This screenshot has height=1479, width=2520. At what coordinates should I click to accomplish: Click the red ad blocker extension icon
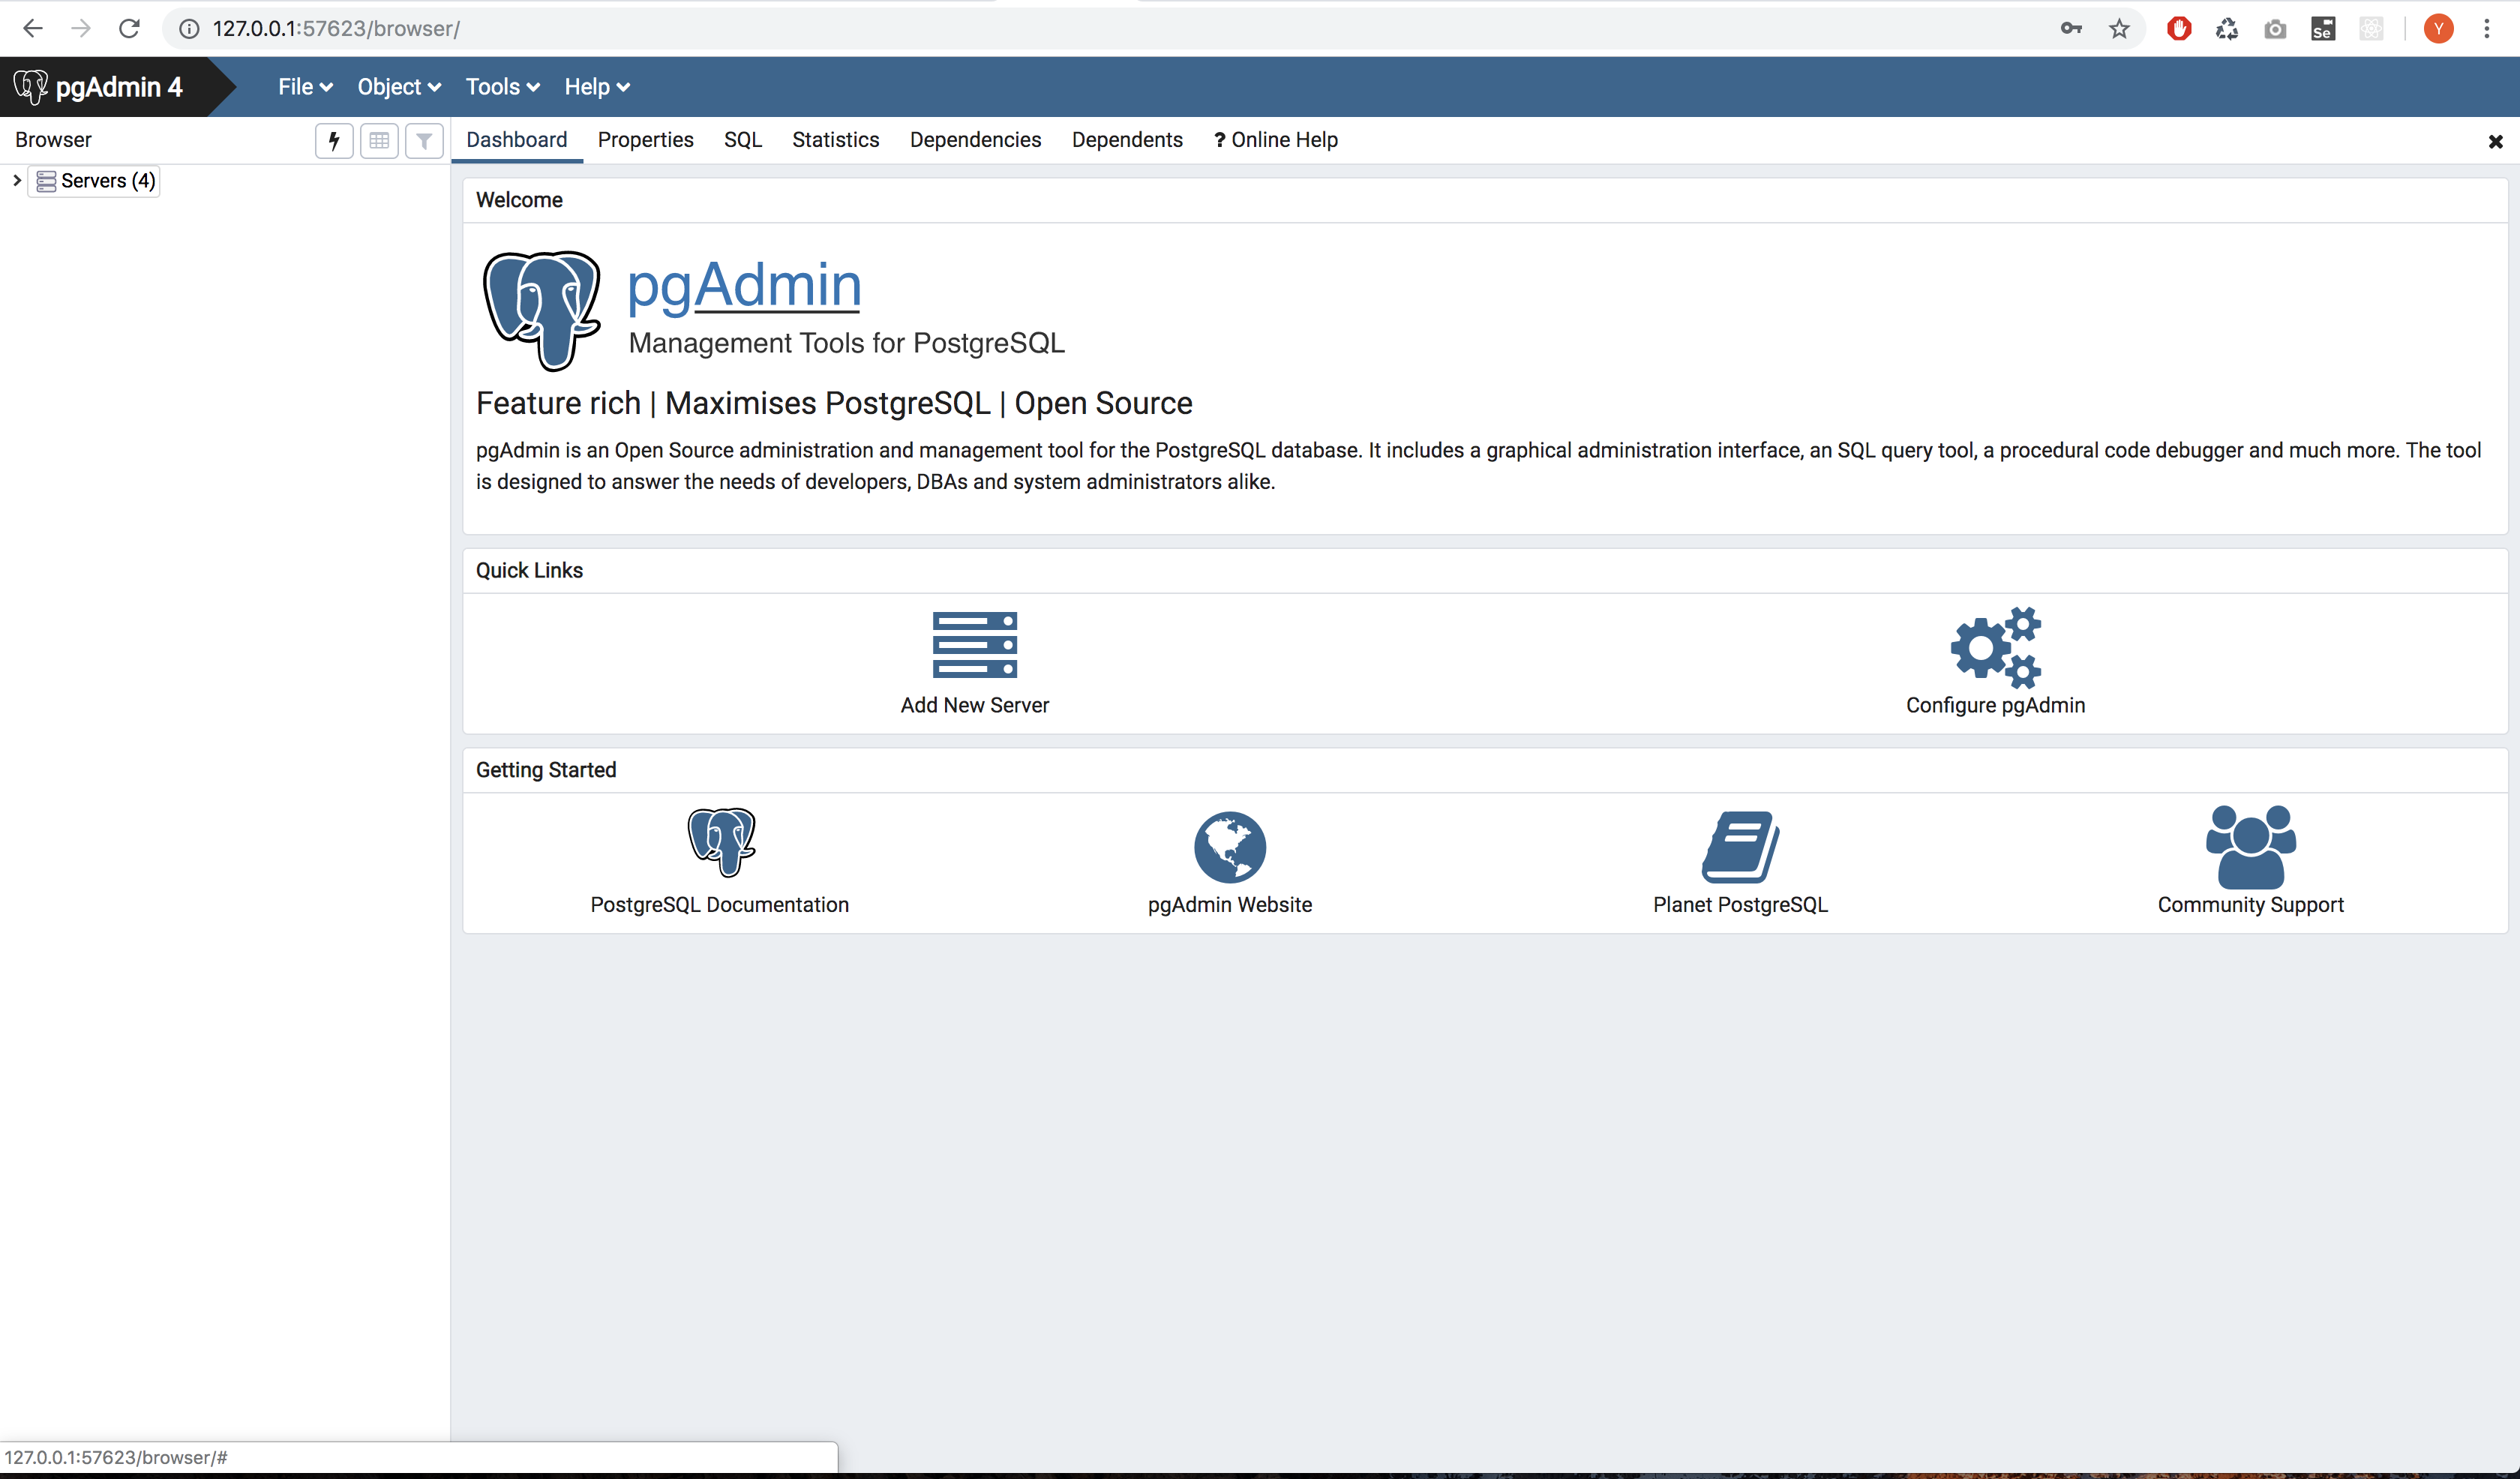tap(2179, 29)
